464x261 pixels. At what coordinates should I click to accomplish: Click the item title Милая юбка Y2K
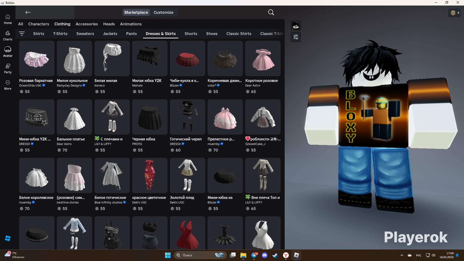(x=147, y=81)
